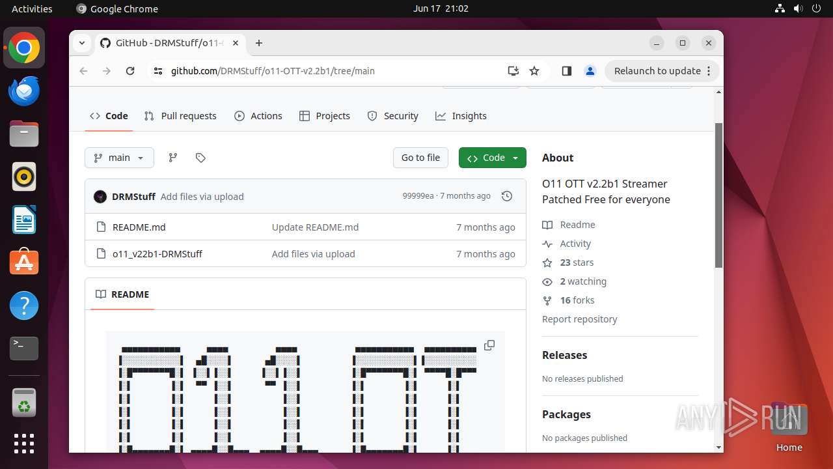Open the network status icon in top bar
The height and width of the screenshot is (469, 833).
point(780,8)
